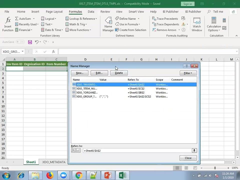Viewport: 240px width, 180px height.
Task: Click Delete in Name Manager
Action: (x=119, y=73)
